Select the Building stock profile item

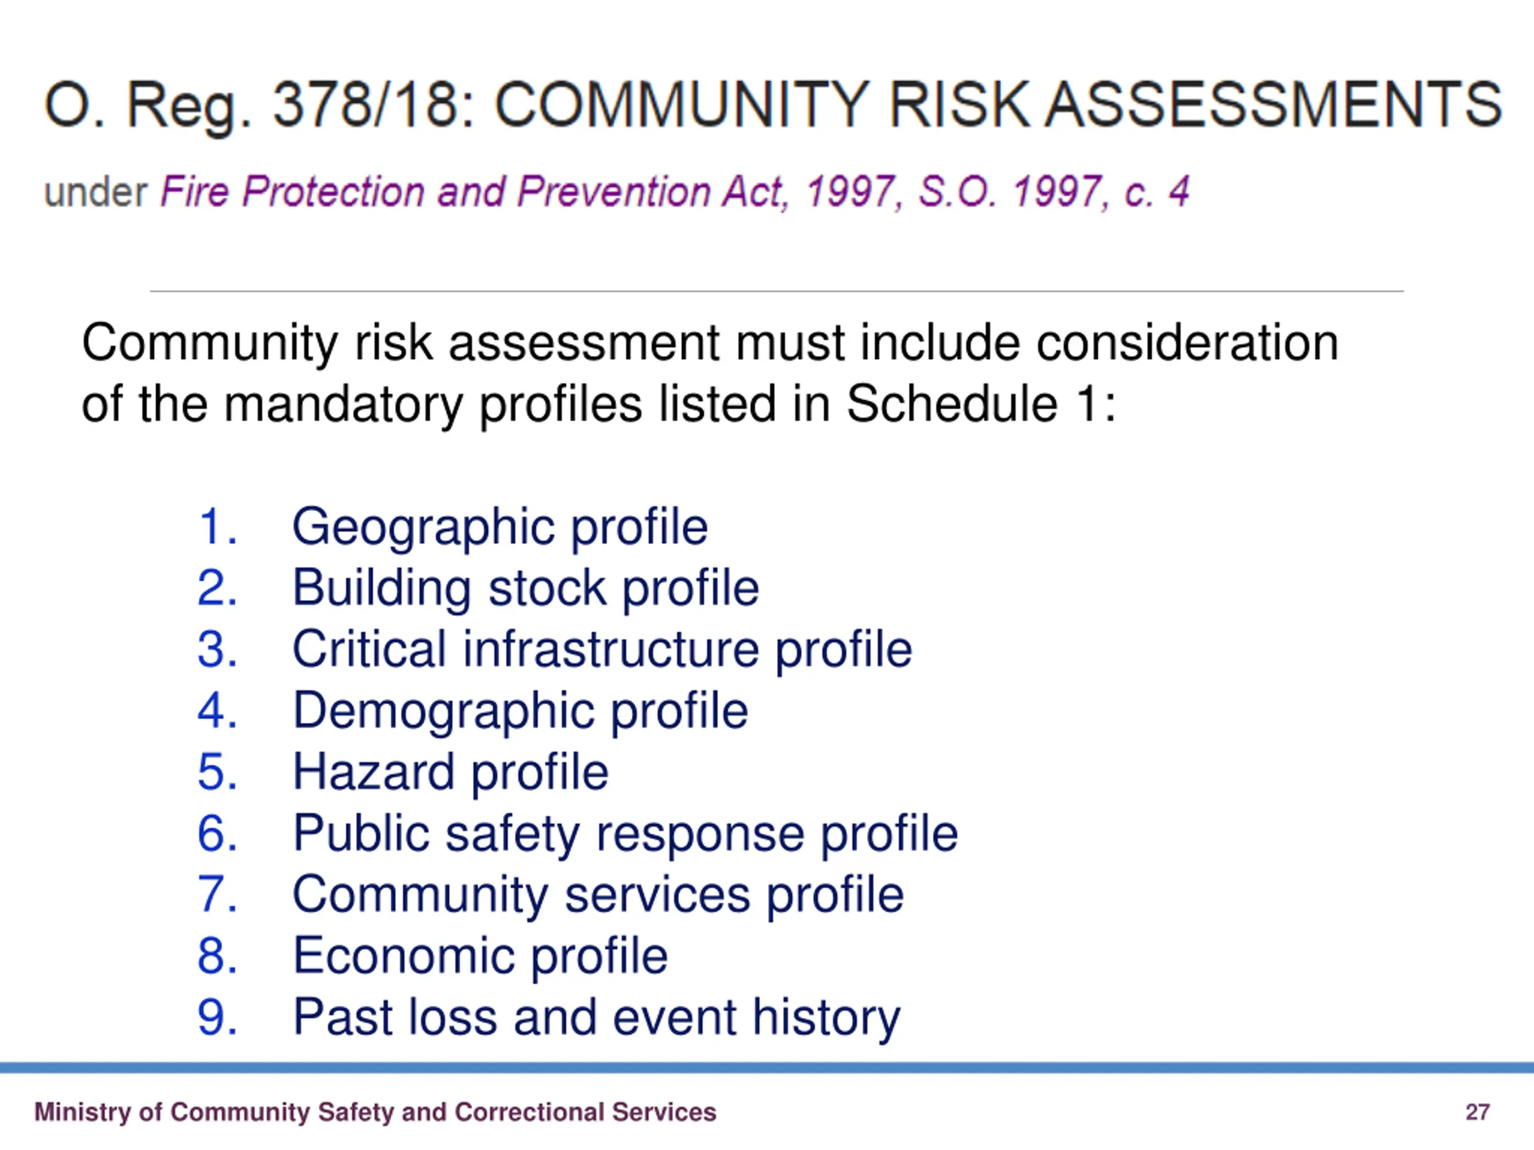526,589
